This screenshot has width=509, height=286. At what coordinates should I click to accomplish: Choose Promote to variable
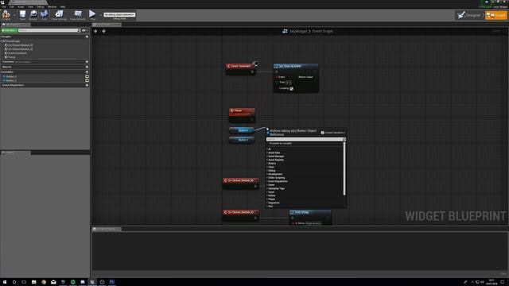(281, 143)
